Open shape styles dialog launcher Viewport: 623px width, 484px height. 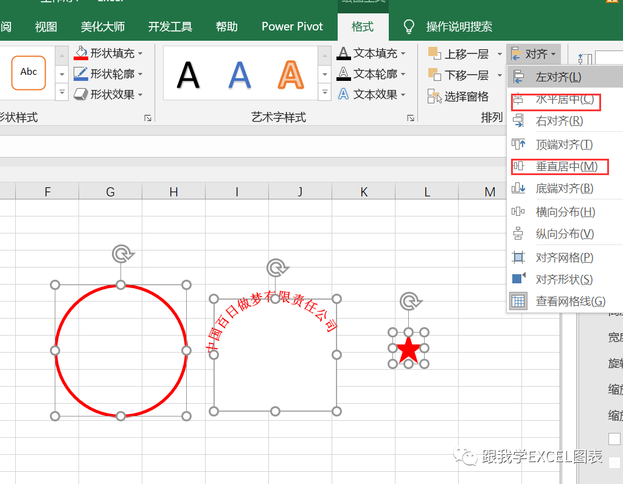tap(148, 118)
